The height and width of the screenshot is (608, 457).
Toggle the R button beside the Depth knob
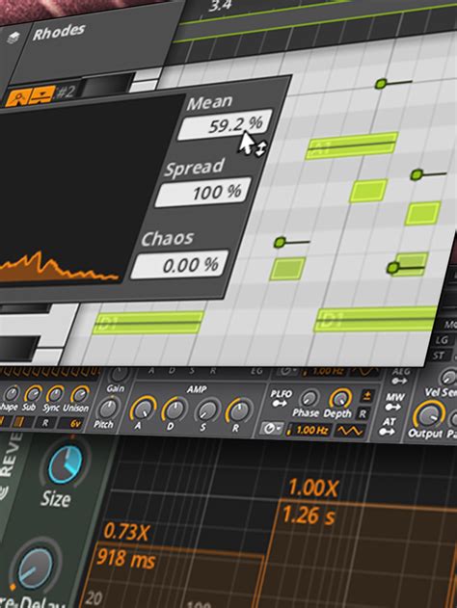(x=363, y=413)
